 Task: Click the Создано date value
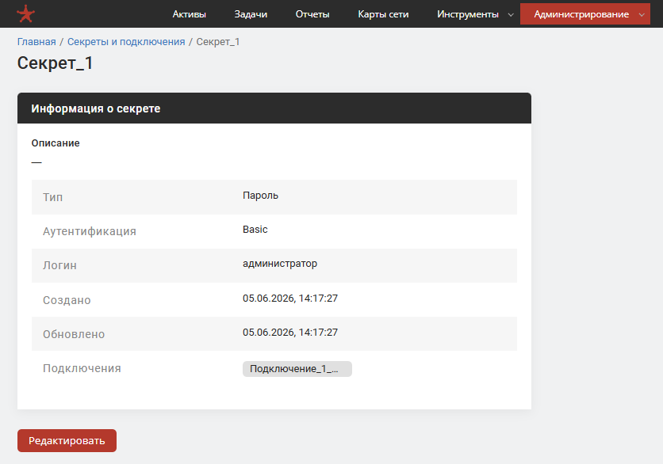point(290,298)
